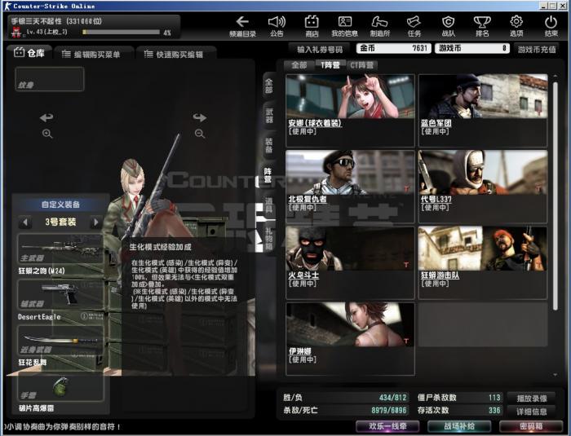The width and height of the screenshot is (571, 436).
Task: Click the 3号套装 loadout label
Action: click(60, 222)
